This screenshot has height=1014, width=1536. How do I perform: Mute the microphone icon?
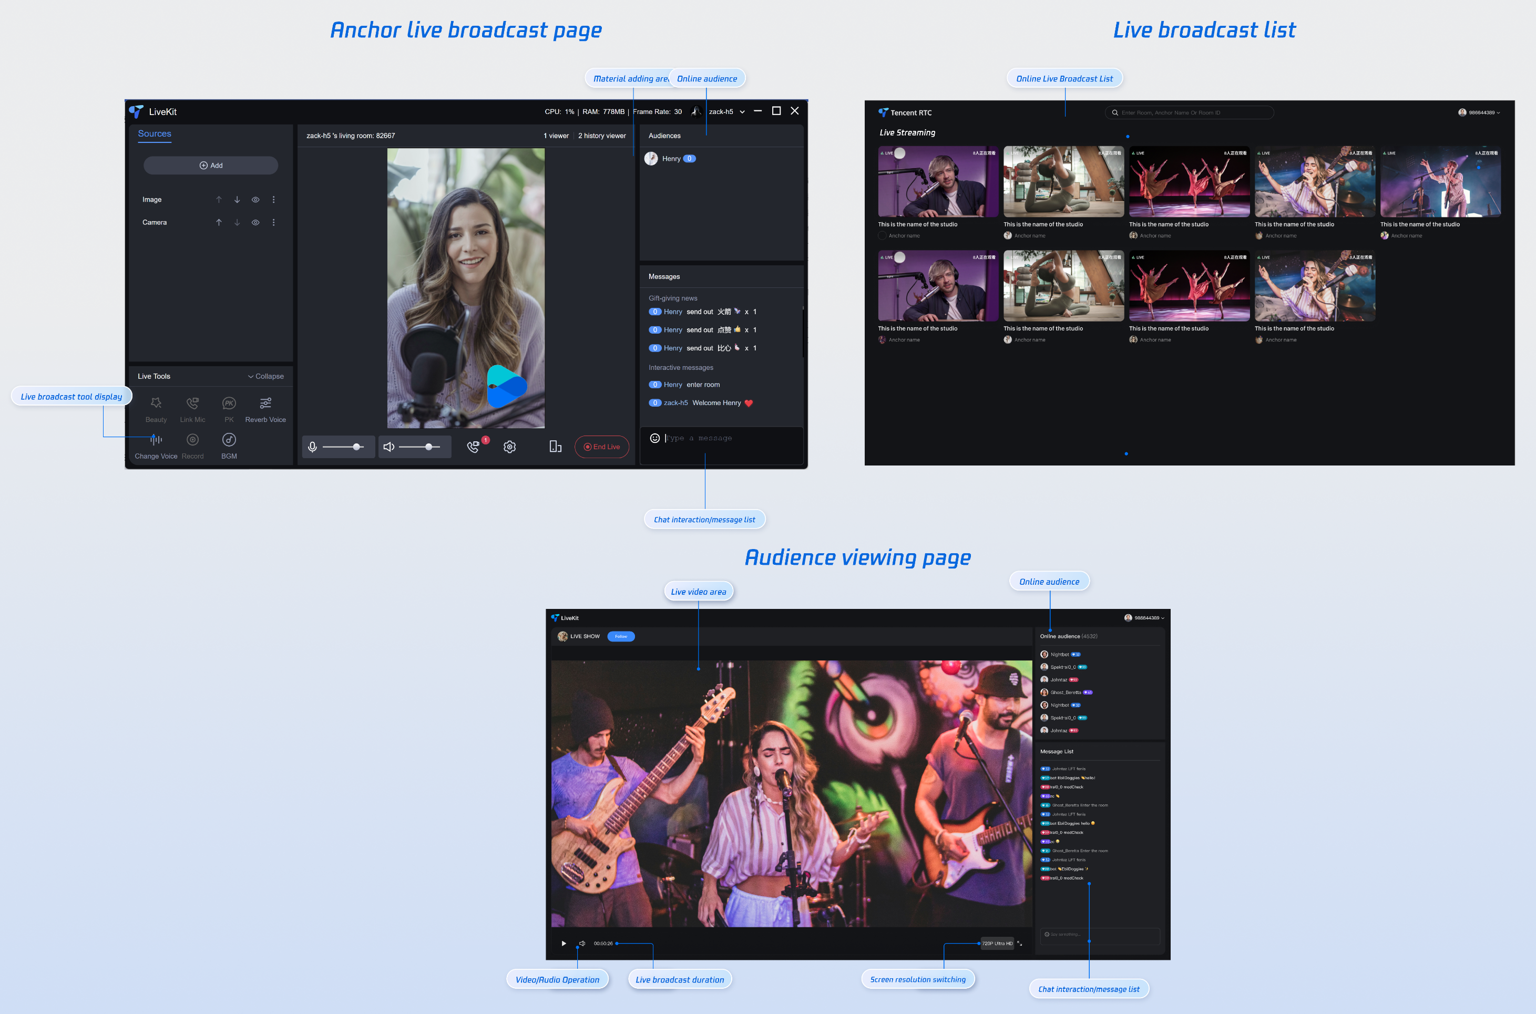tap(312, 447)
